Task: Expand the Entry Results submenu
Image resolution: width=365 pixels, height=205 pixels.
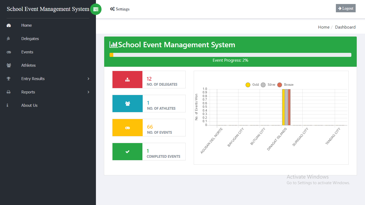Action: [x=88, y=78]
